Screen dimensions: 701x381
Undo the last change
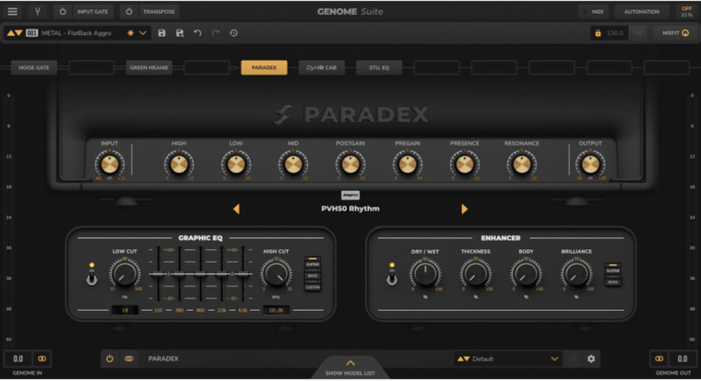pyautogui.click(x=197, y=33)
